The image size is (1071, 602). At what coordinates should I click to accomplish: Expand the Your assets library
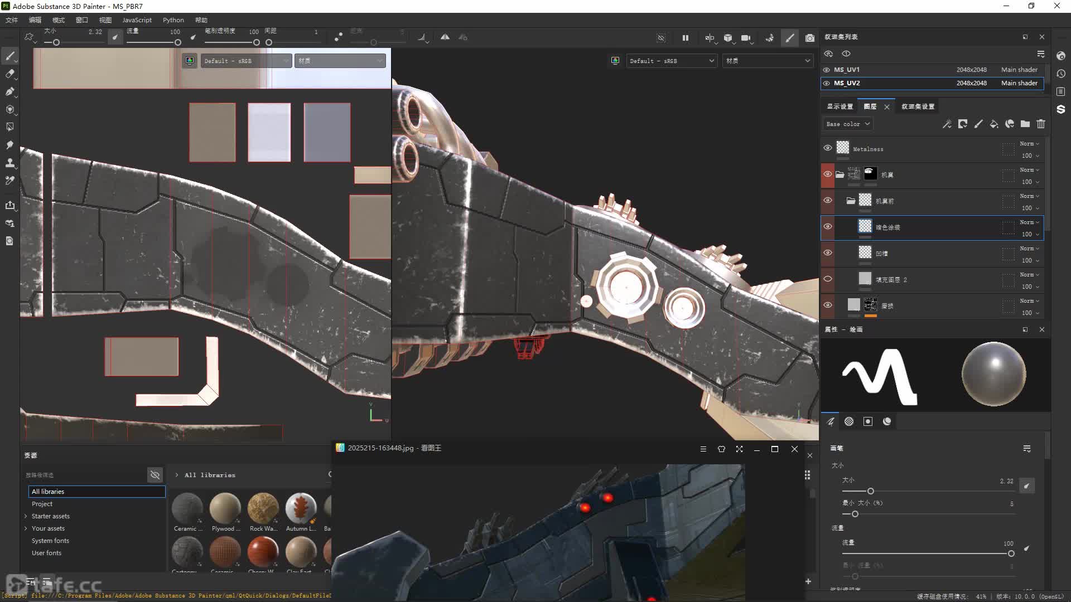[x=26, y=528]
